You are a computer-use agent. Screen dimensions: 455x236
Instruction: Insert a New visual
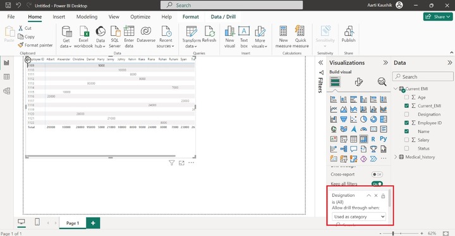click(x=229, y=37)
